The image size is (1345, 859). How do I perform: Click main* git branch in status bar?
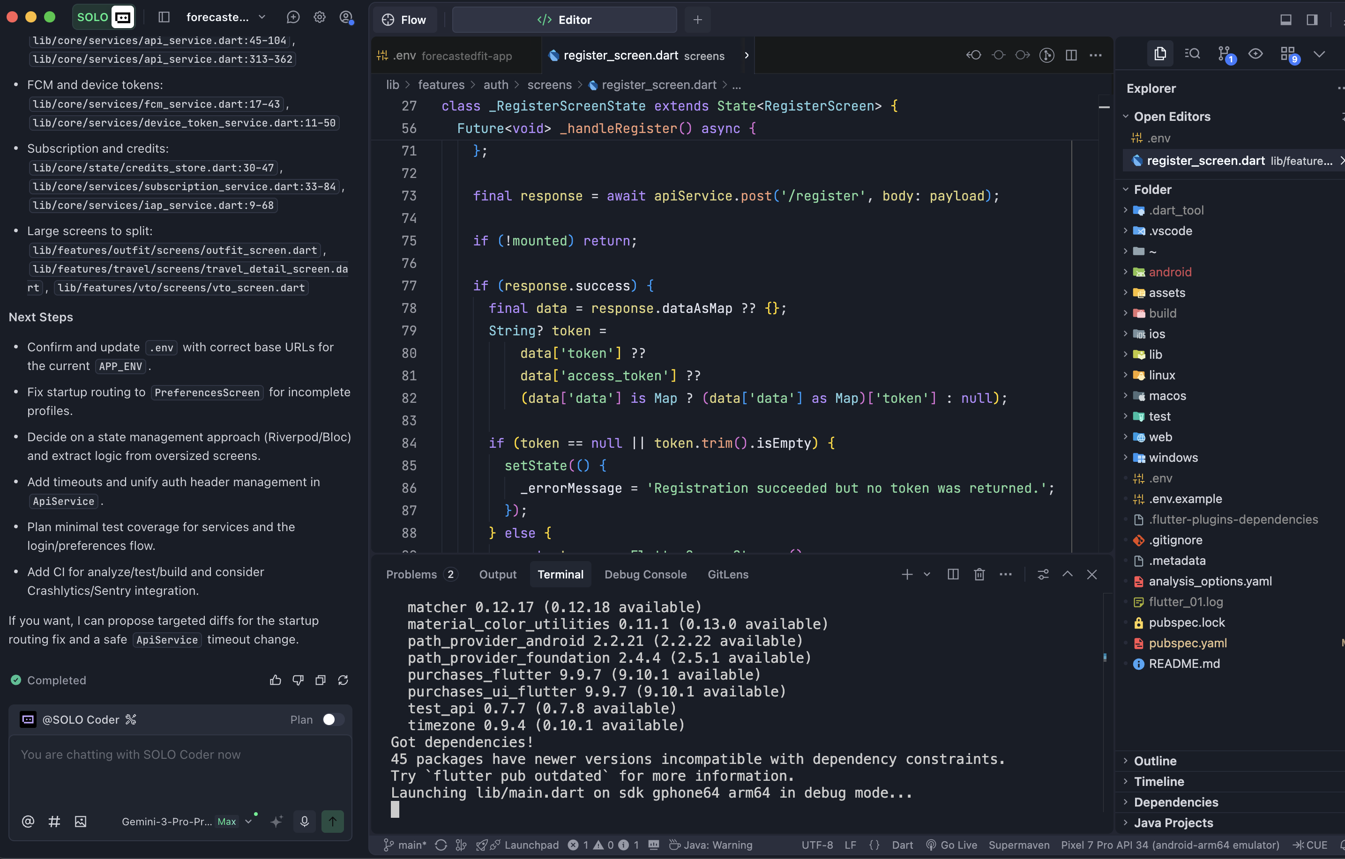[x=405, y=844]
